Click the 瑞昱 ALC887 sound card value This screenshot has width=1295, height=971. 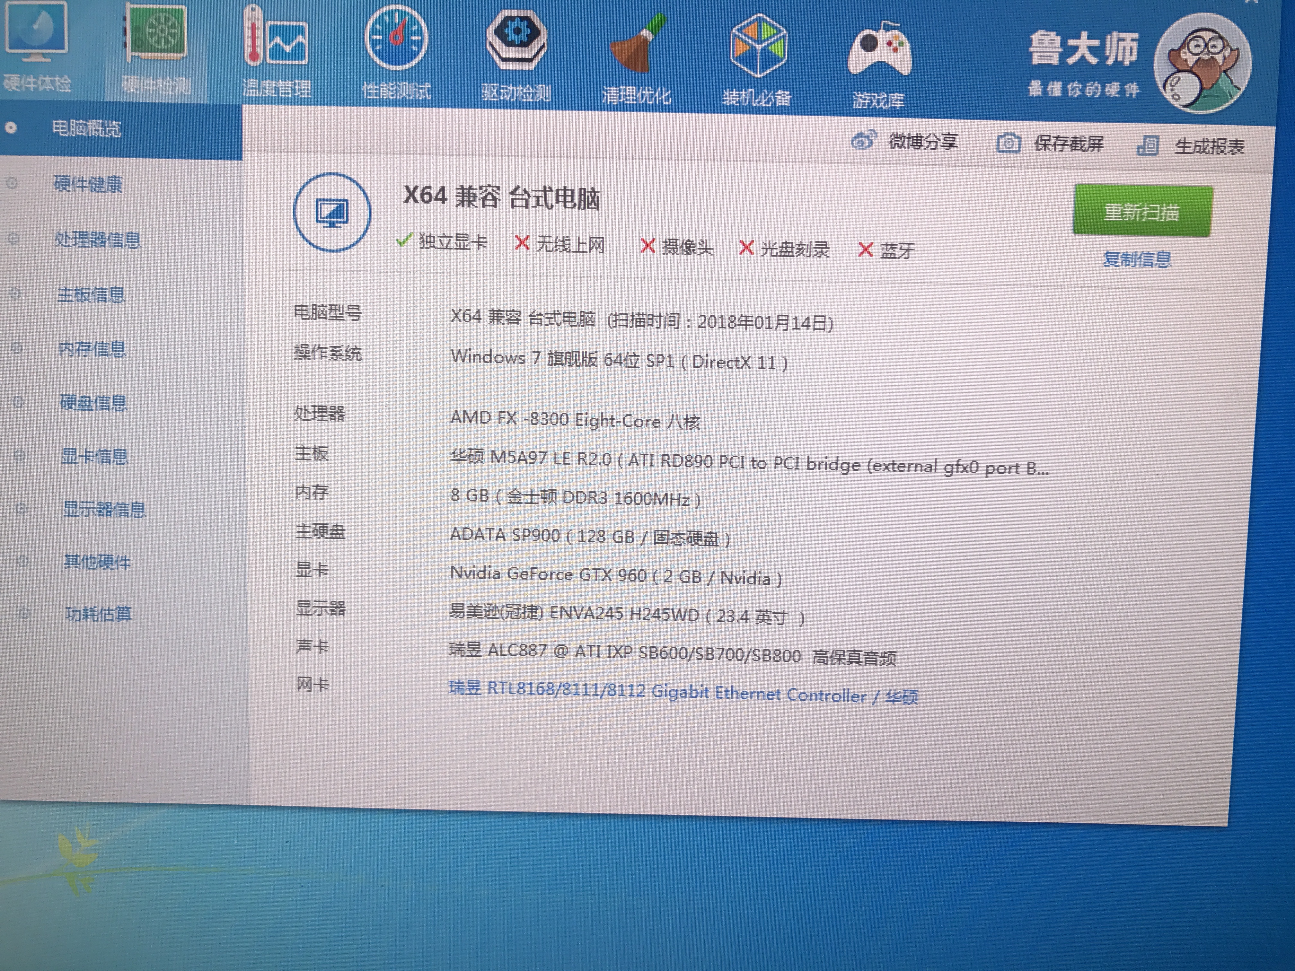pos(672,653)
